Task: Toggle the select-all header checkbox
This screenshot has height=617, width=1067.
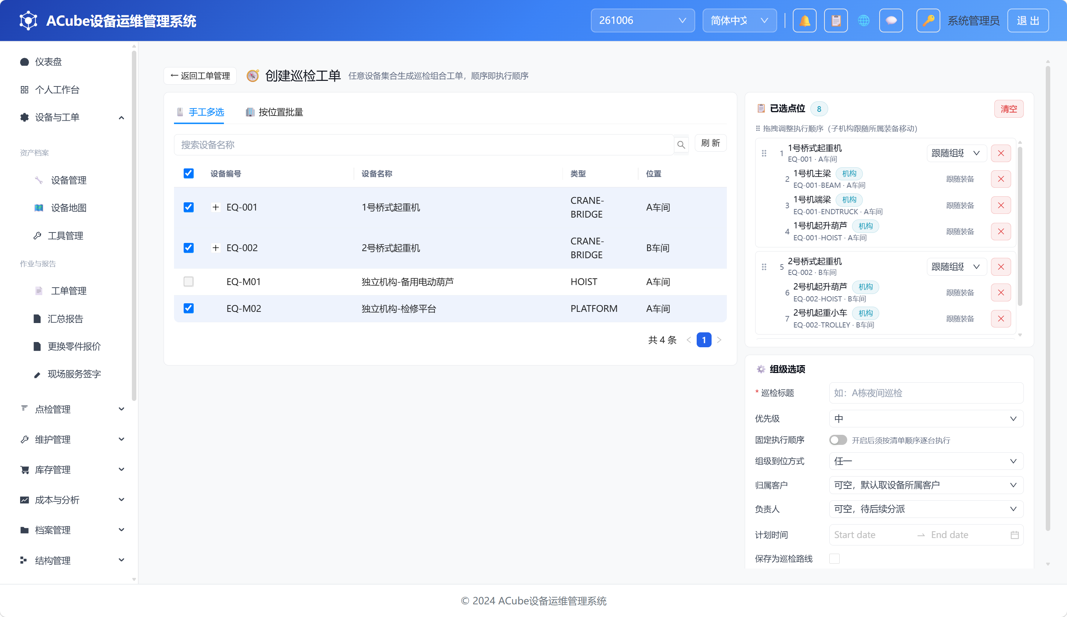Action: (189, 173)
